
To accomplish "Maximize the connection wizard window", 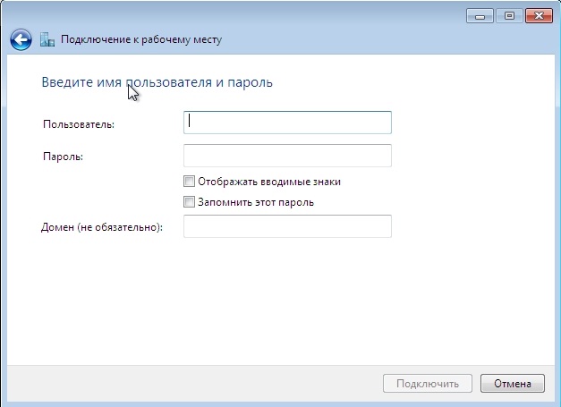I will click(x=509, y=16).
